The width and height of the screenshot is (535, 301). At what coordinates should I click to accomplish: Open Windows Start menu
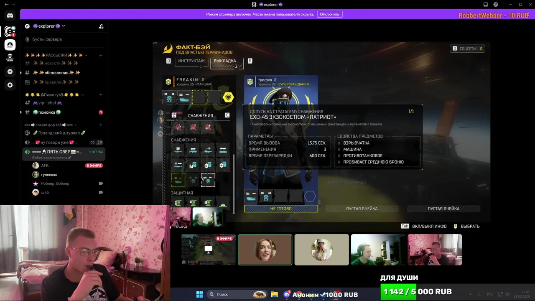tap(199, 294)
